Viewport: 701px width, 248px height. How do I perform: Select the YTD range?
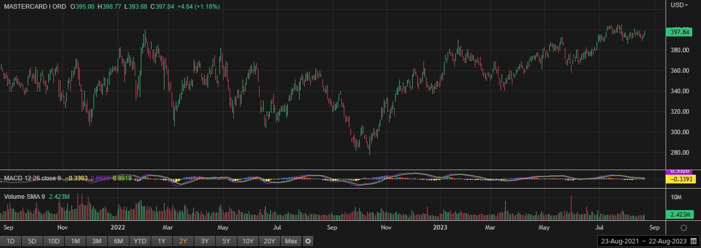click(x=140, y=241)
